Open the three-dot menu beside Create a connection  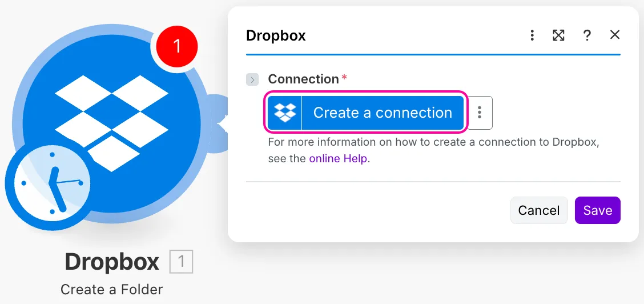pyautogui.click(x=480, y=113)
